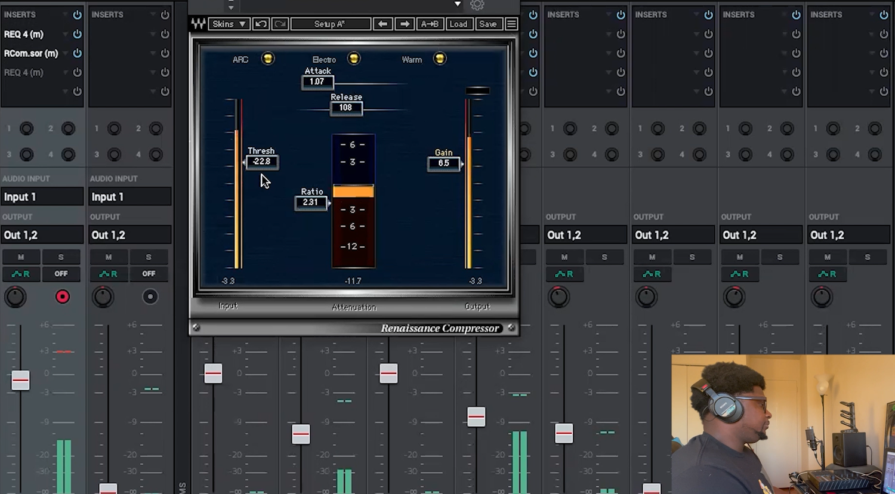Click the Load preset button
895x494 pixels.
click(x=459, y=24)
